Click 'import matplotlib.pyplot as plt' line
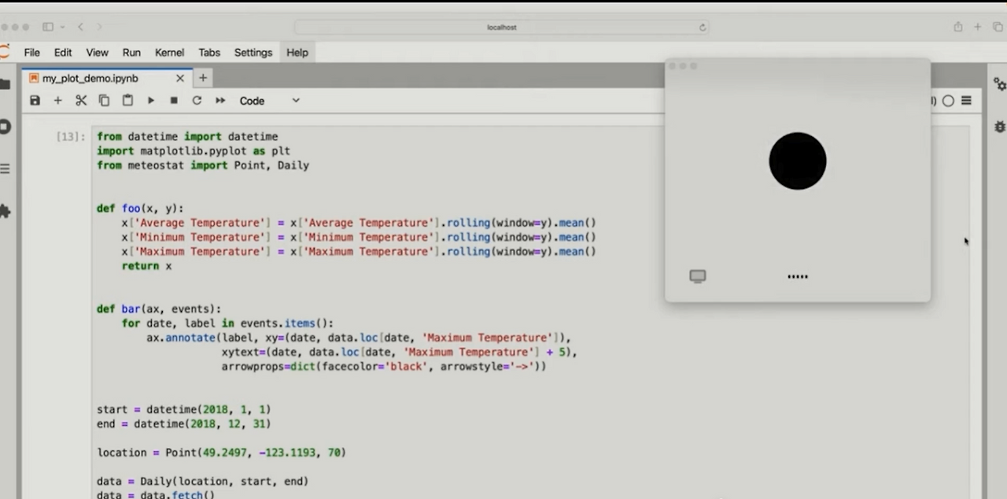The width and height of the screenshot is (1007, 499). coord(194,151)
